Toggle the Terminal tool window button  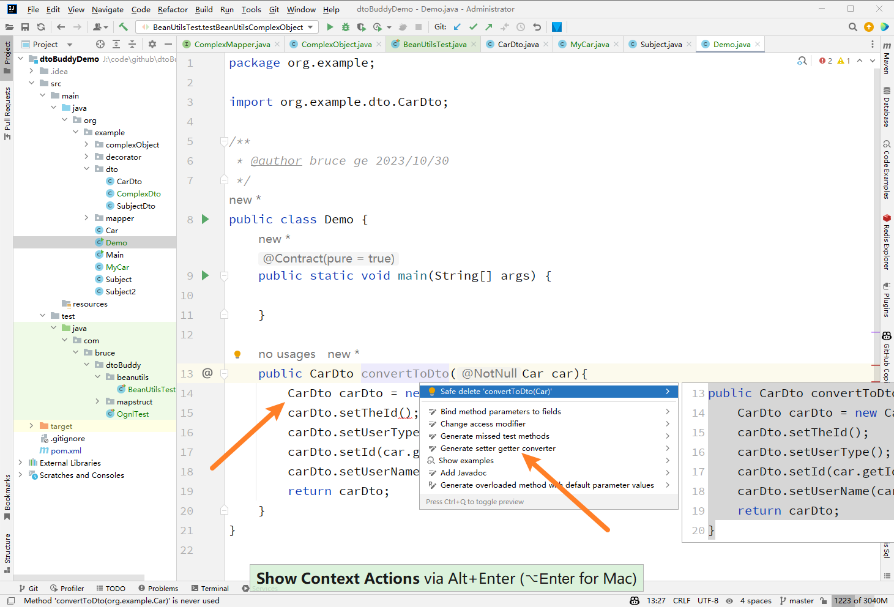point(210,589)
